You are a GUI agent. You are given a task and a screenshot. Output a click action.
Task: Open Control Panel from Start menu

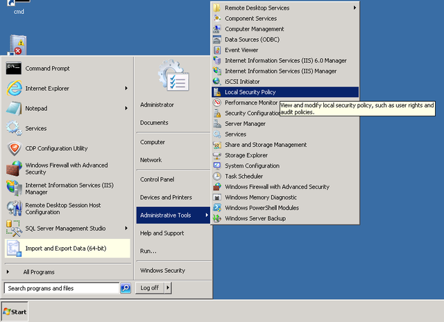(x=157, y=179)
